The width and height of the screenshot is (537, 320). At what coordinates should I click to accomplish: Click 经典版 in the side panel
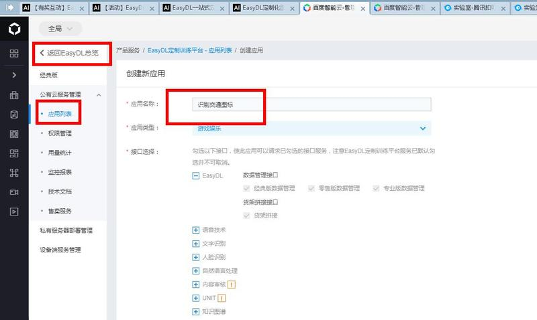pyautogui.click(x=48, y=75)
